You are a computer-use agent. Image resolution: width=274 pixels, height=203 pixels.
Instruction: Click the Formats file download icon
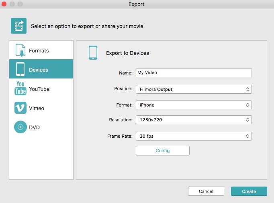pyautogui.click(x=20, y=50)
